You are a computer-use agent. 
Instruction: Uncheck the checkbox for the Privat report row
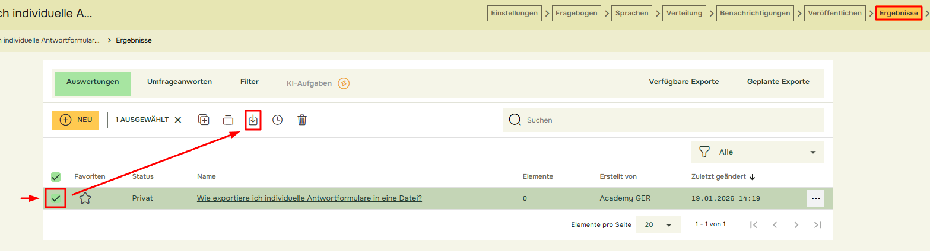(x=56, y=198)
